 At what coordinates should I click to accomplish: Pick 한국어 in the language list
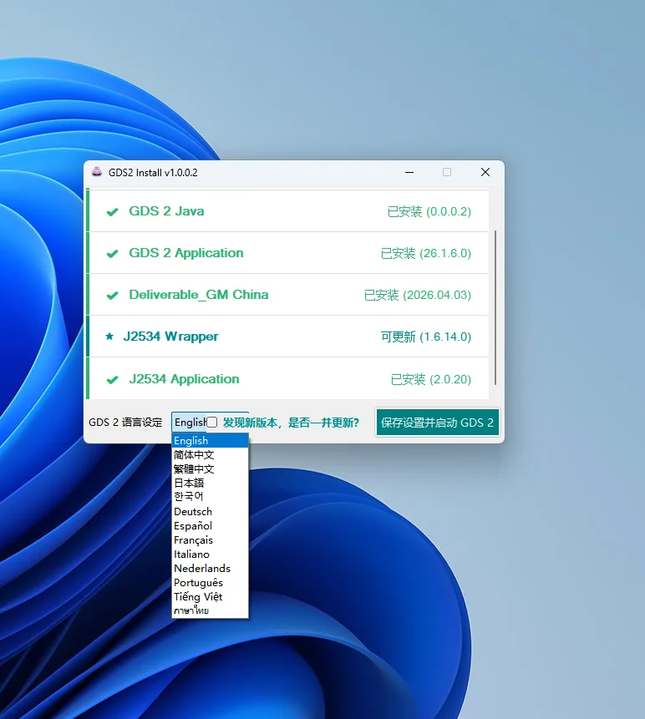pos(210,497)
